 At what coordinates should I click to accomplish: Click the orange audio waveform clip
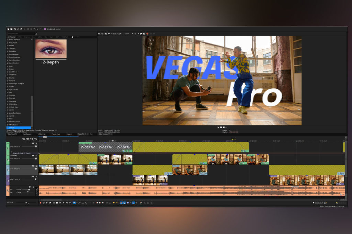click(x=192, y=191)
